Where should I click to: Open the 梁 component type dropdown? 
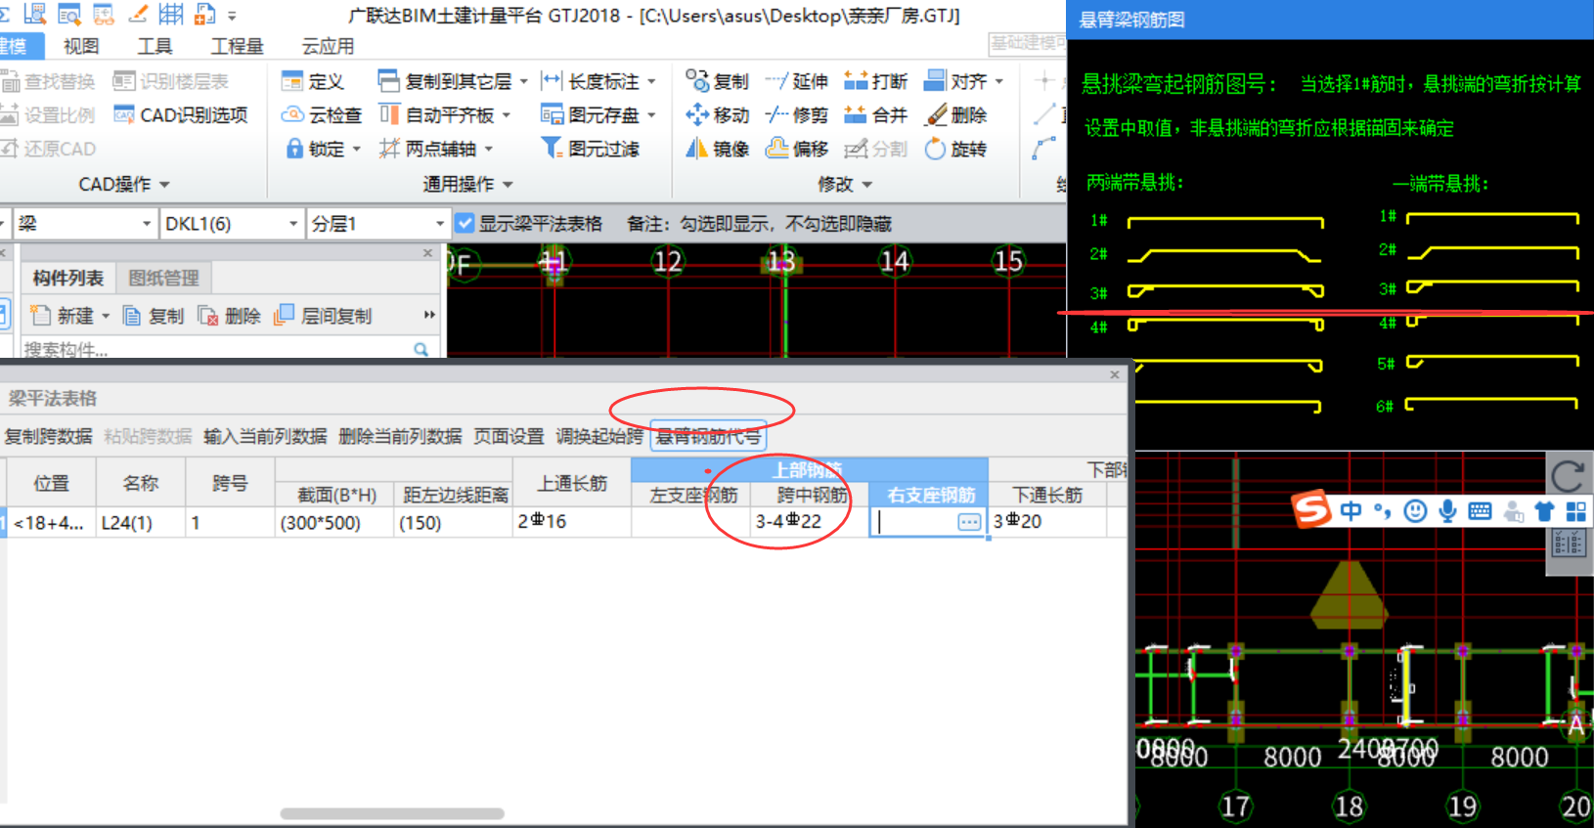(x=146, y=224)
